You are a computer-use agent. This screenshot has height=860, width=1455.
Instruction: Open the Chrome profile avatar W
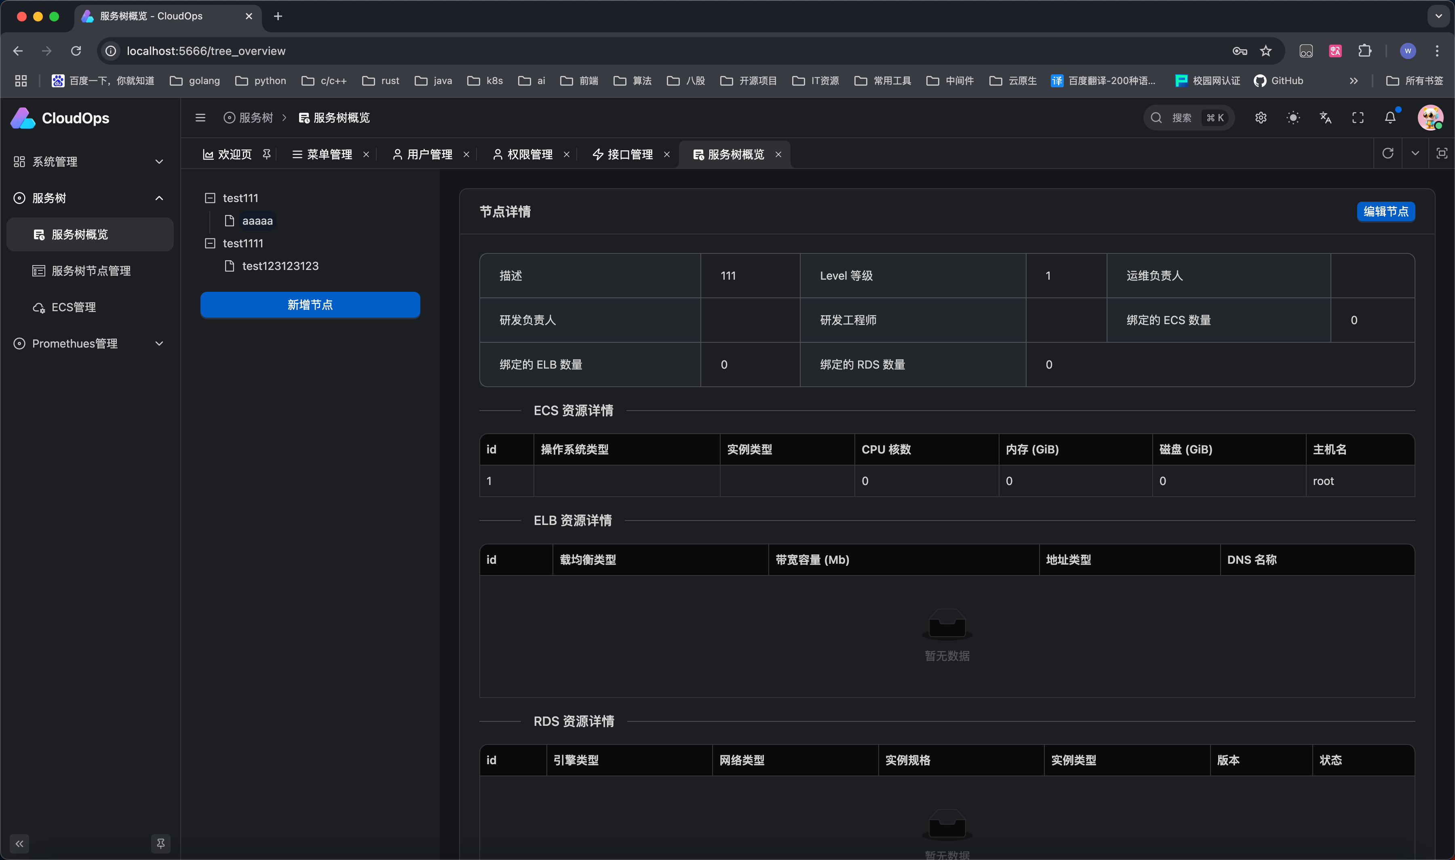[x=1407, y=51]
